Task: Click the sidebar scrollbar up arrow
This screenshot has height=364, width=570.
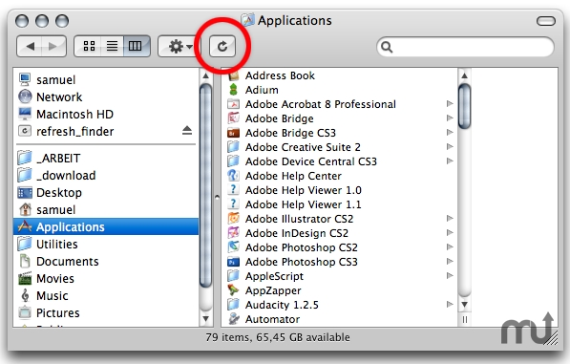Action: click(205, 75)
